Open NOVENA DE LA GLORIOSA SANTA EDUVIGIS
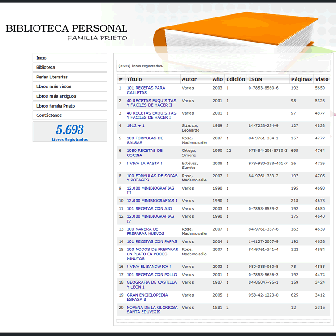Viewport: 336px width, 336px height. (152, 310)
